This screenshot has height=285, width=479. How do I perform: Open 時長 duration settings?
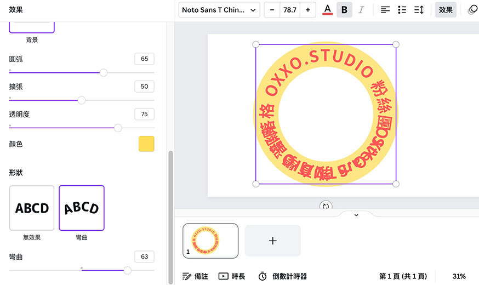point(232,276)
